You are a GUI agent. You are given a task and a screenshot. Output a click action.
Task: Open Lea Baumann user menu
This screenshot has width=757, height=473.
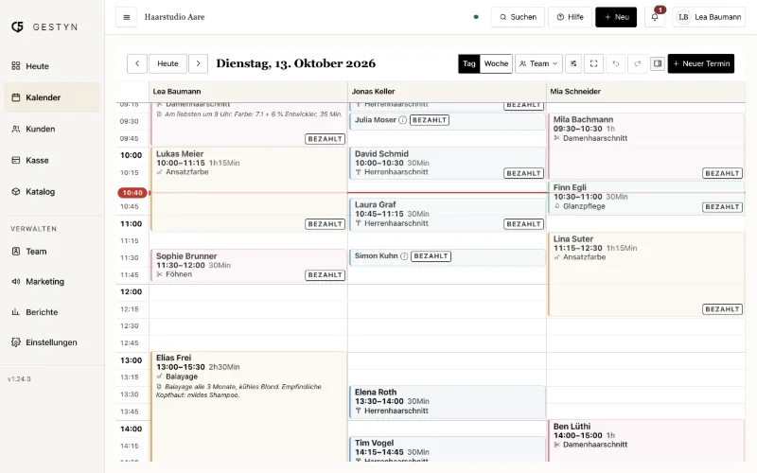(709, 17)
